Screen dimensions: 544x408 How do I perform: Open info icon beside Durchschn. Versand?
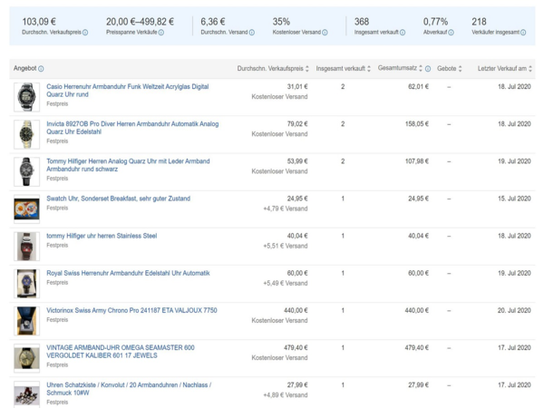pyautogui.click(x=252, y=33)
